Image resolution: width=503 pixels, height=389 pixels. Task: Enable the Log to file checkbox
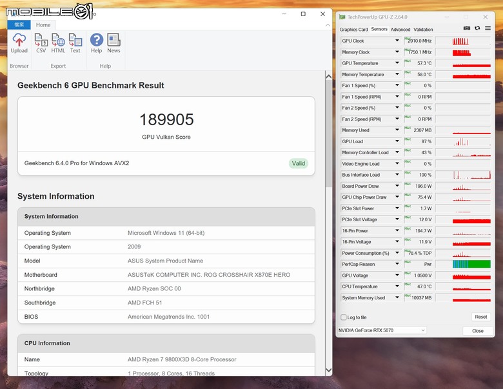[x=344, y=317]
